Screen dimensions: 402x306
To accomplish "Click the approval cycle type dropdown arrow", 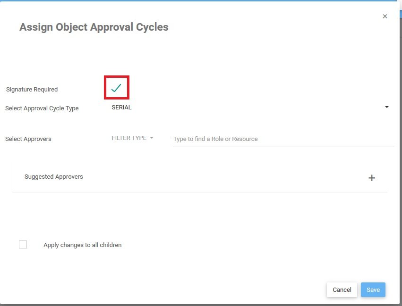I will tap(387, 108).
